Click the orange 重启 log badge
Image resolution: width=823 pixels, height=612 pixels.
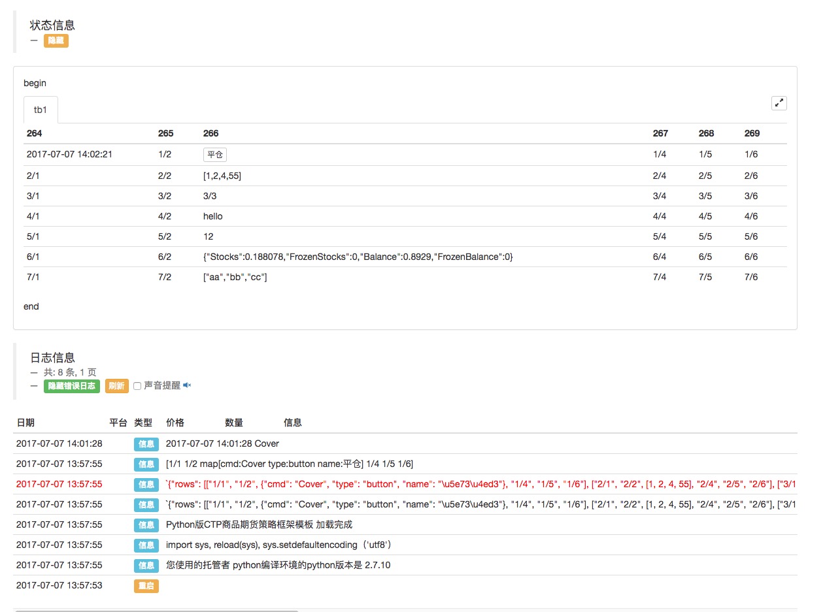[x=146, y=586]
